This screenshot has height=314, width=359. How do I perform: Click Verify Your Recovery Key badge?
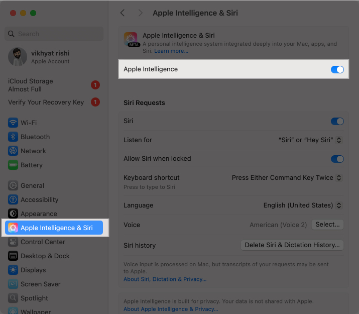95,102
